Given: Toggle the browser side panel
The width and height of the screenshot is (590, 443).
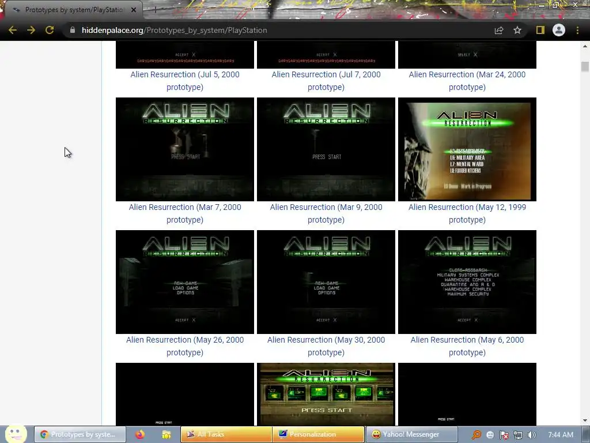Looking at the screenshot, I should click(x=540, y=30).
